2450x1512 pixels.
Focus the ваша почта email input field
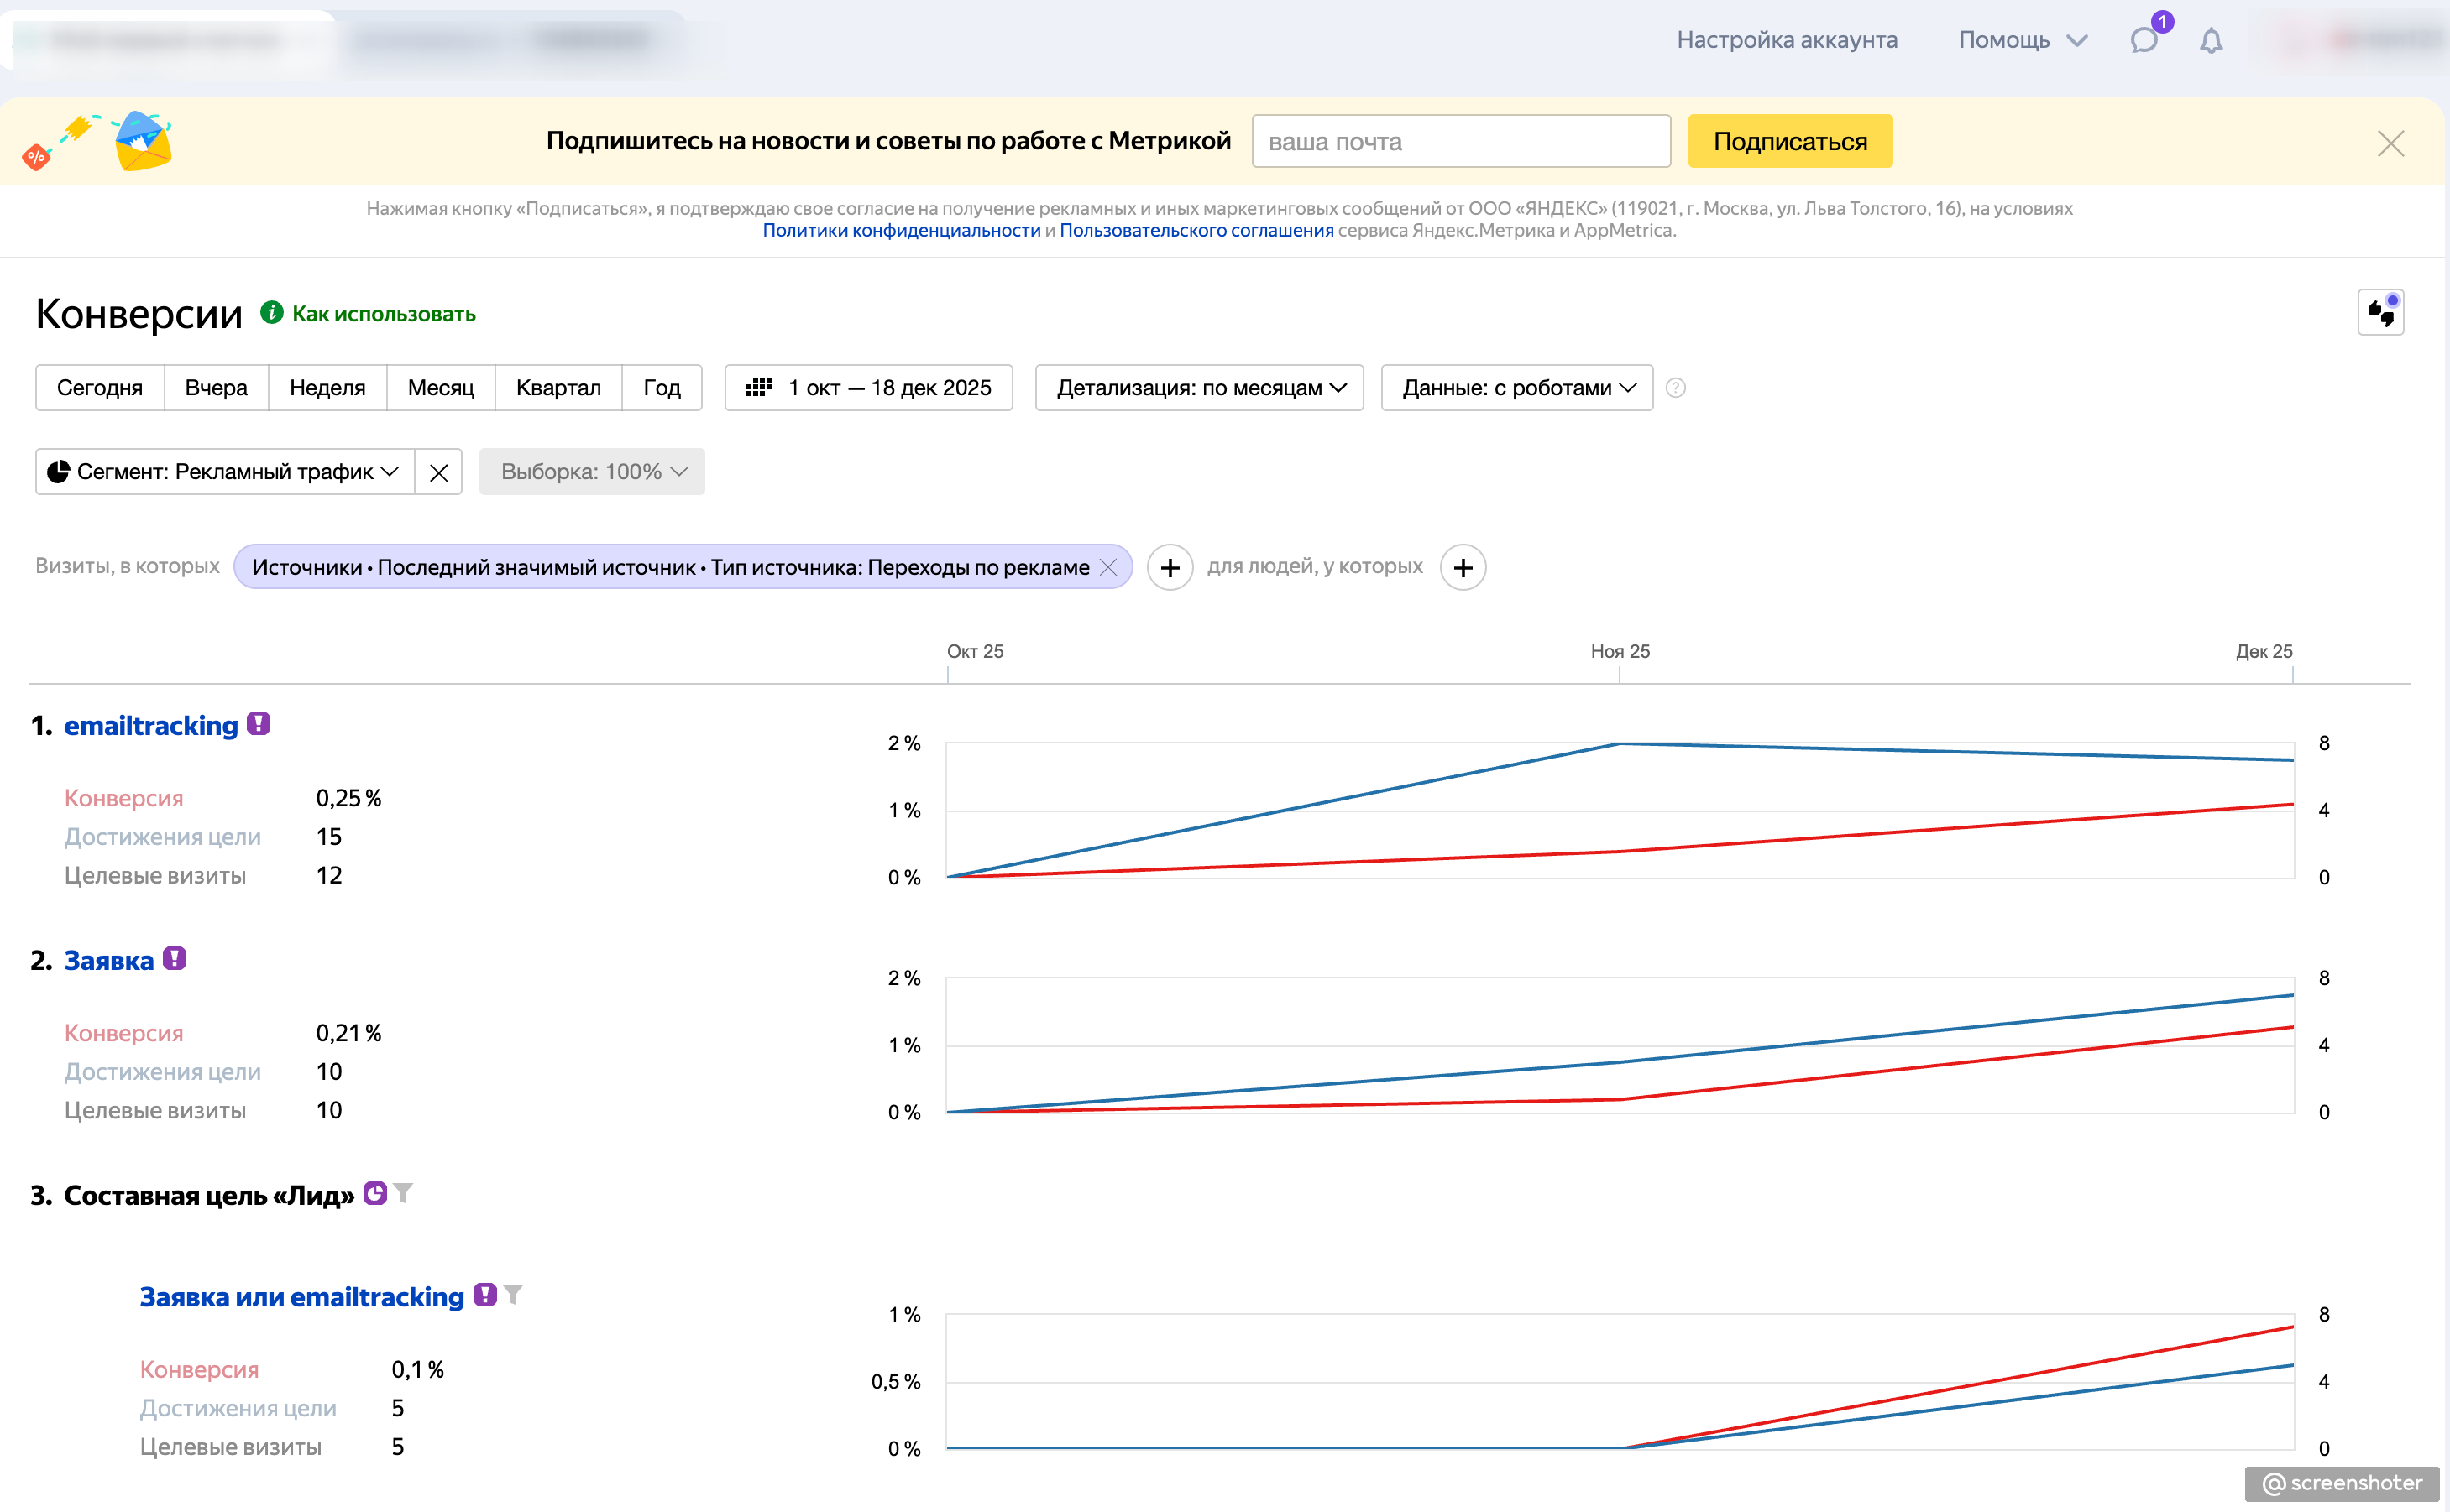[x=1461, y=142]
